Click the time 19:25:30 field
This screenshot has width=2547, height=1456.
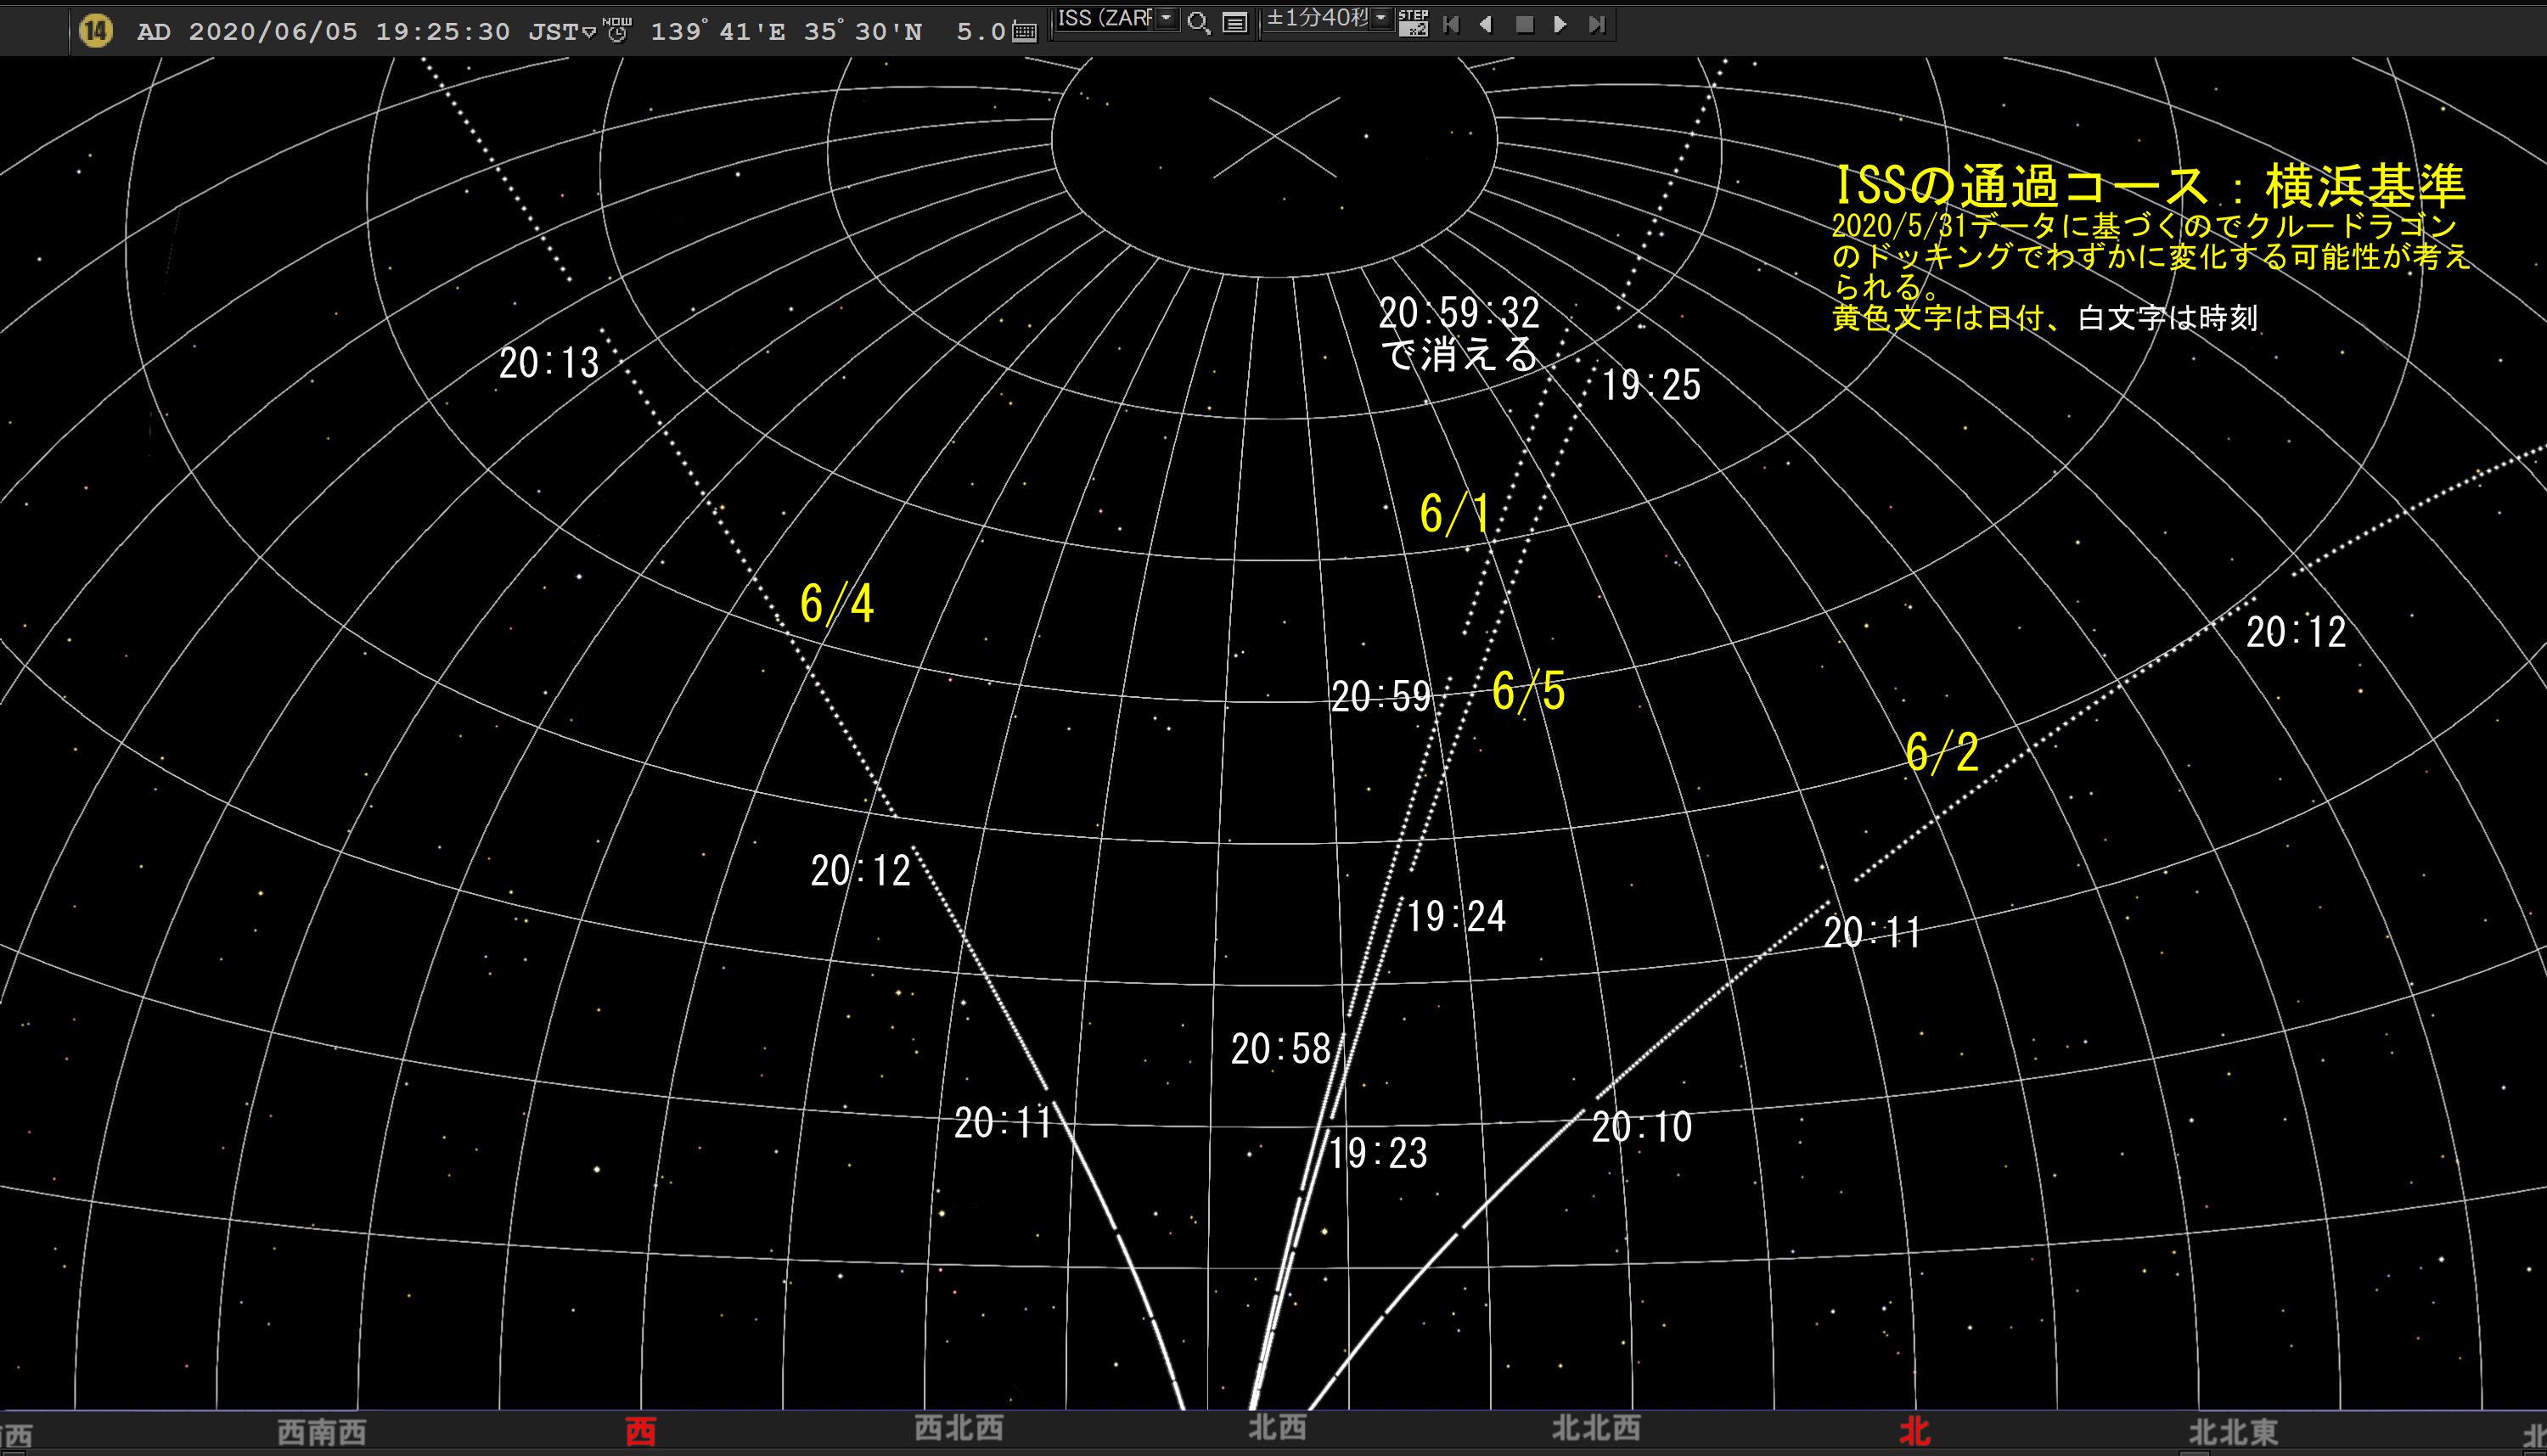pyautogui.click(x=442, y=32)
